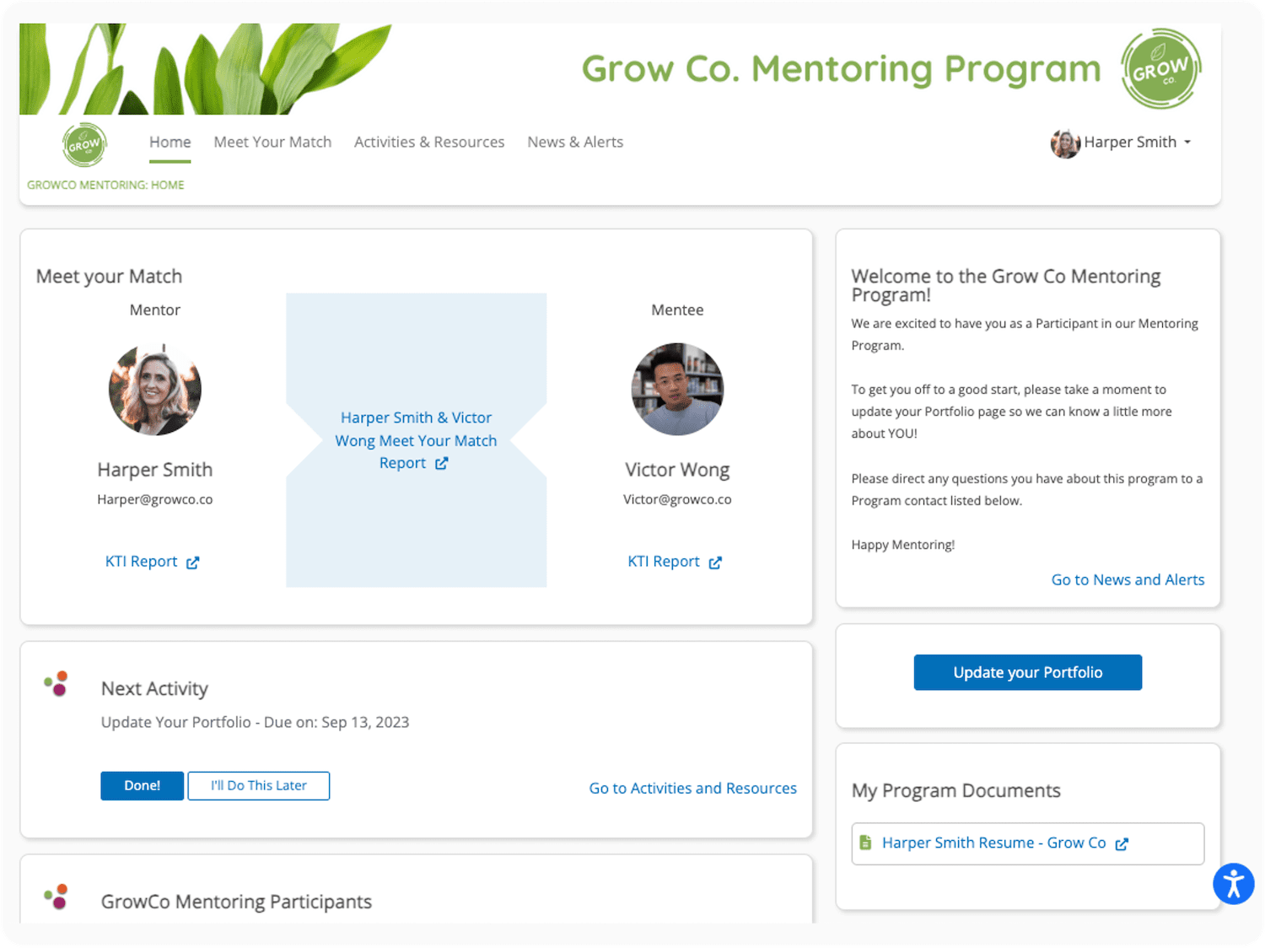Click the colored dots icon next to Next Activity
The width and height of the screenshot is (1265, 948).
[x=57, y=683]
